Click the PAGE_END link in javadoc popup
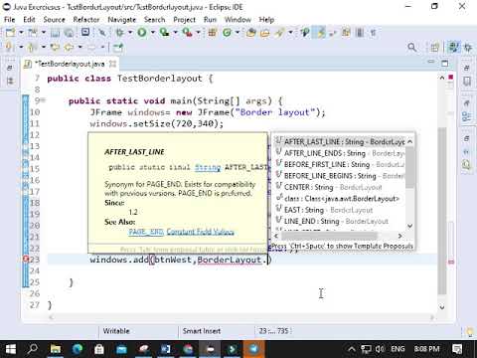Screen dimensions: 477x358 [x=146, y=232]
